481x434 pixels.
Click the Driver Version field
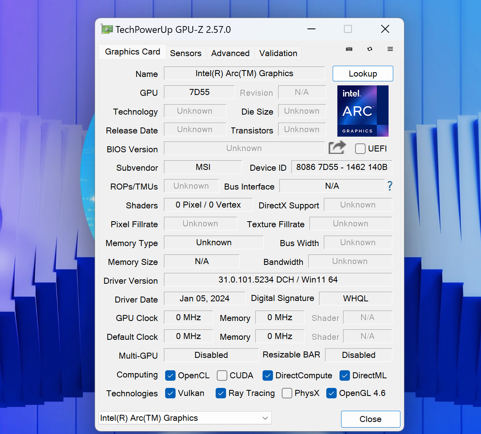point(278,280)
